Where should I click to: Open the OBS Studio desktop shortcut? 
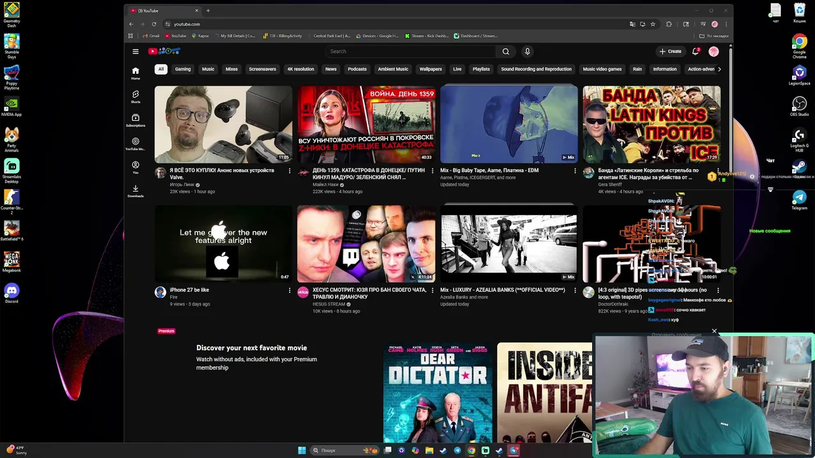tap(799, 106)
